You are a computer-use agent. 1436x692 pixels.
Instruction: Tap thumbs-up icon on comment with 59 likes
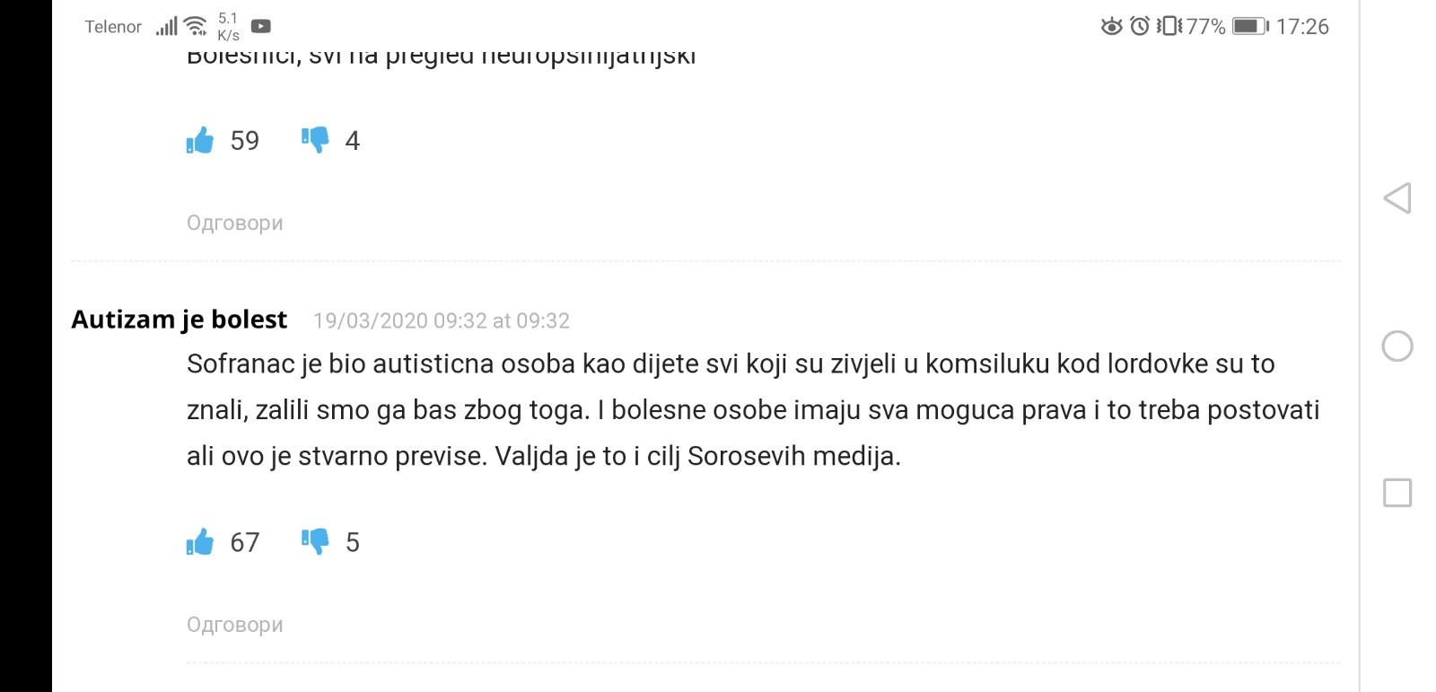pos(200,140)
